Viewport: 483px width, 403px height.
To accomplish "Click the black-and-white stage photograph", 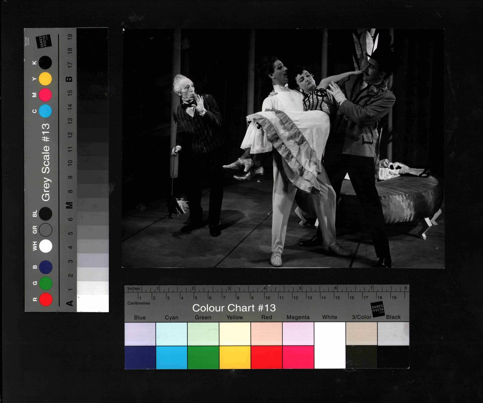I will (283, 148).
